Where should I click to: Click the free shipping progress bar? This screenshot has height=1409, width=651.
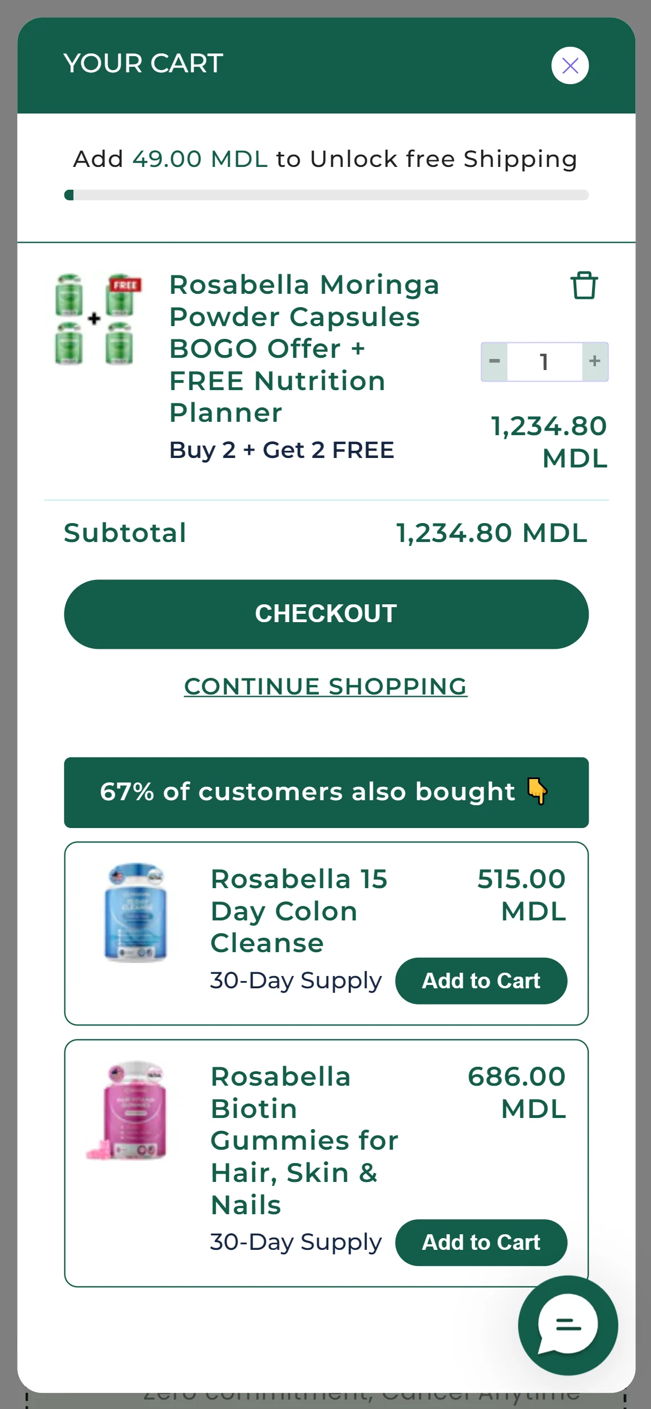point(326,195)
